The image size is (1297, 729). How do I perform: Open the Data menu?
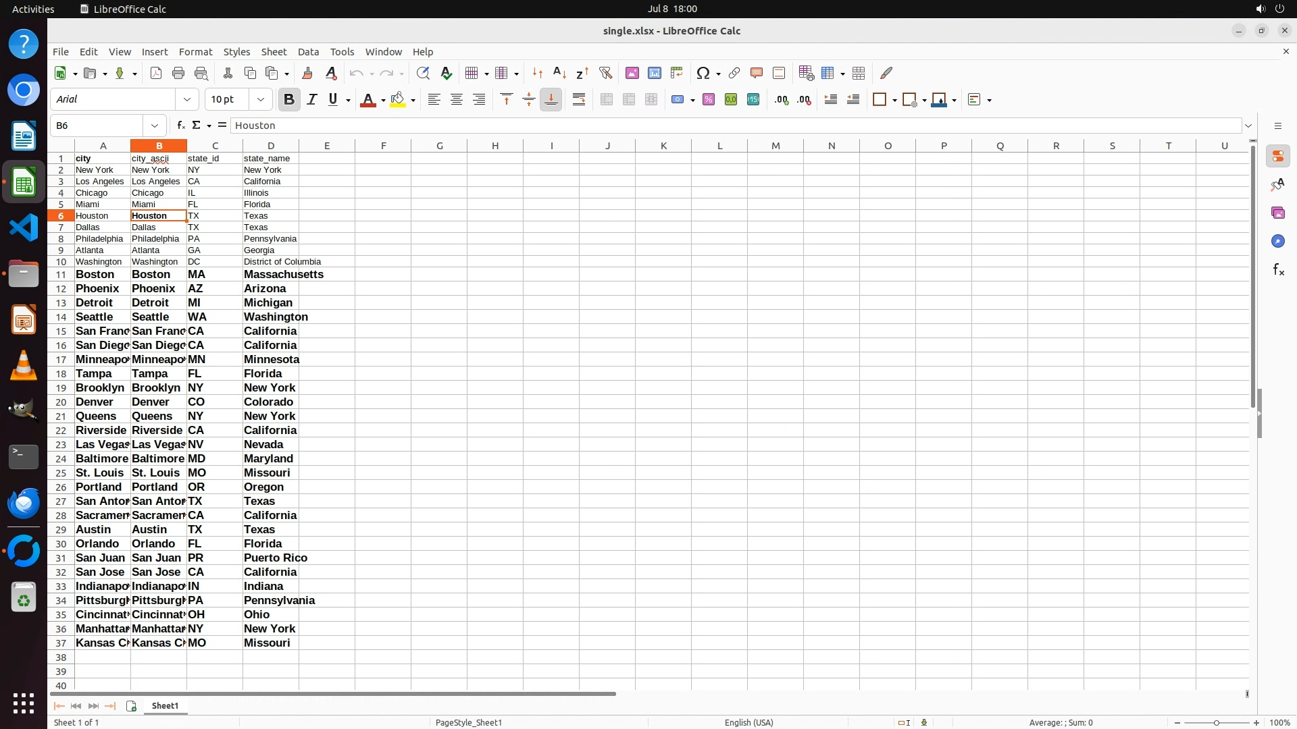click(x=308, y=52)
